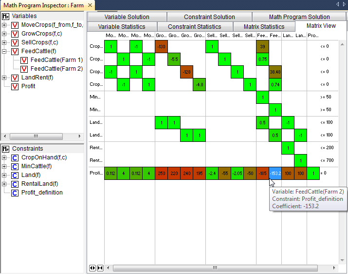The height and width of the screenshot is (274, 348).
Task: Click the 250 cell in Profit row
Action: [162, 174]
